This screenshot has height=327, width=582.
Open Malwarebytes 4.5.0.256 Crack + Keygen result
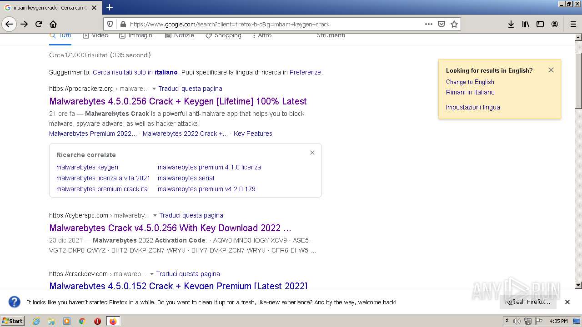[178, 101]
